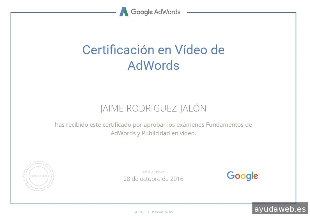Select the name 'JAIME RODRIGUEZ-JALÓN'
310x216 pixels.
tap(153, 108)
